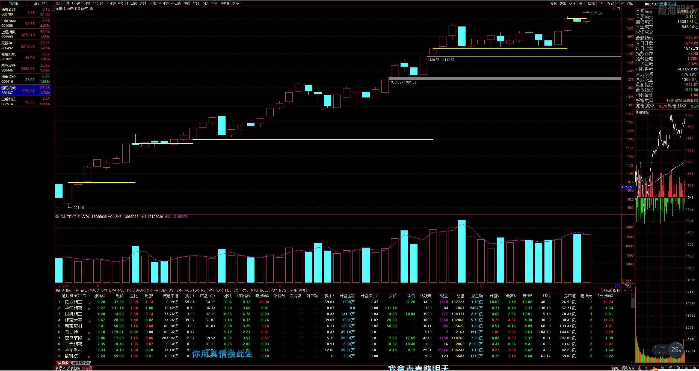Switch to 周线 weekly chart
699x371 pixels.
pos(143,3)
